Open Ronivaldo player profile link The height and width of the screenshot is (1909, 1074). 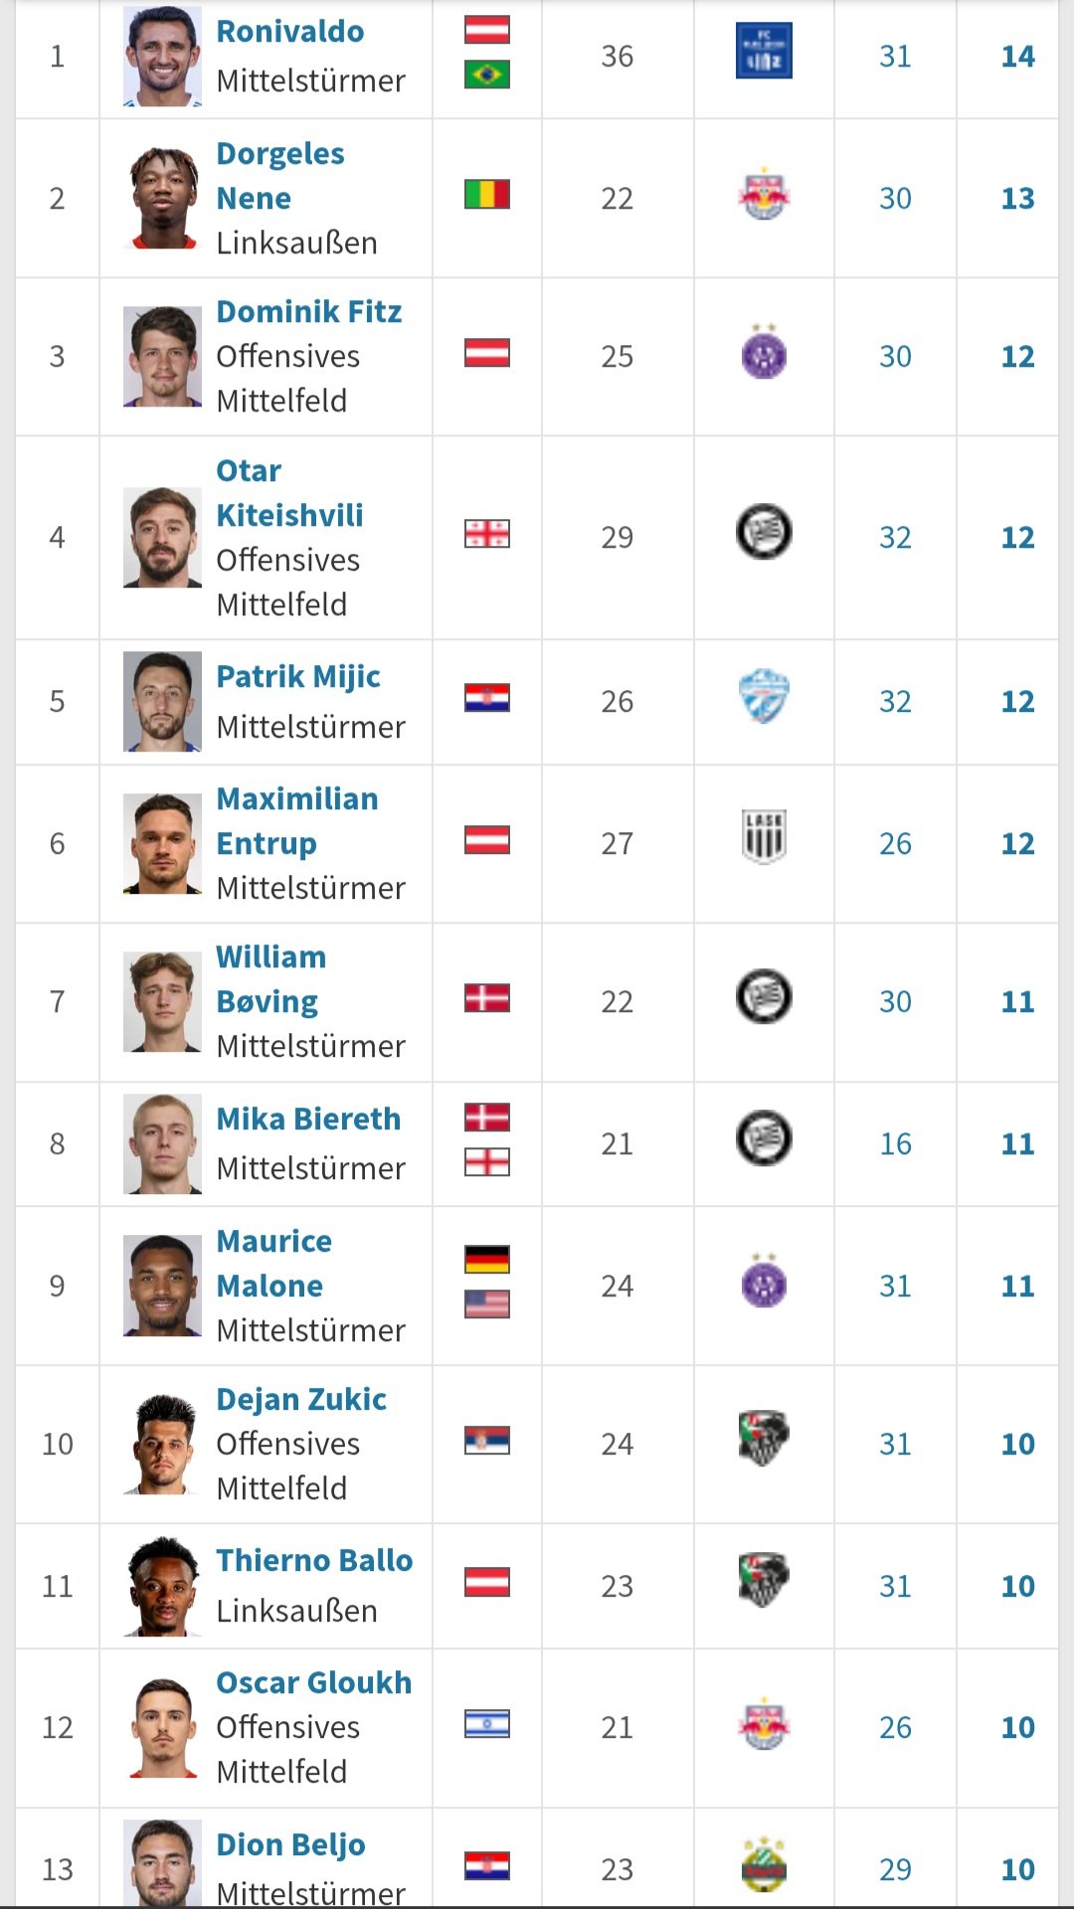click(x=290, y=31)
